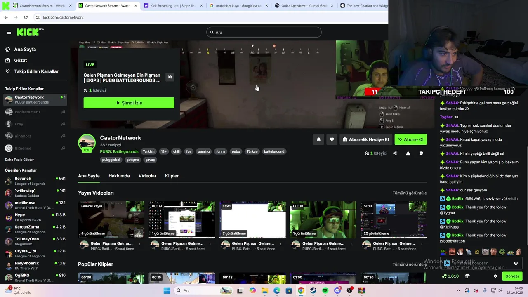Viewport: 528px width, 297px height.
Task: Click the share icon under channel info
Action: (395, 153)
